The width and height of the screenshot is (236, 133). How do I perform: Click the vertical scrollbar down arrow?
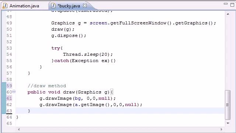[228, 123]
